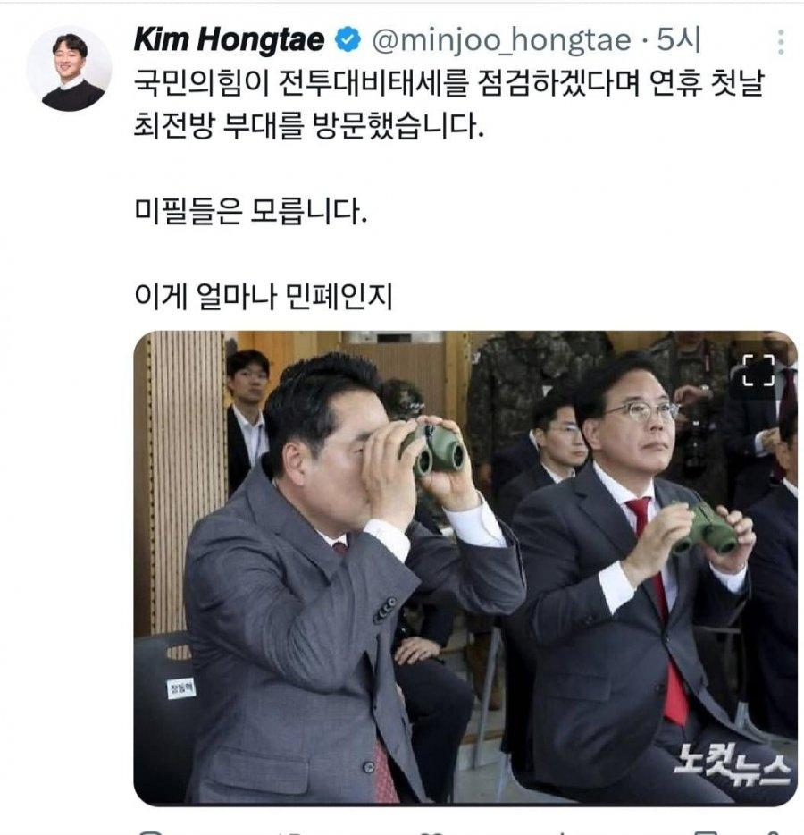Click the 5시 timestamp of the tweet
This screenshot has width=804, height=835.
678,40
